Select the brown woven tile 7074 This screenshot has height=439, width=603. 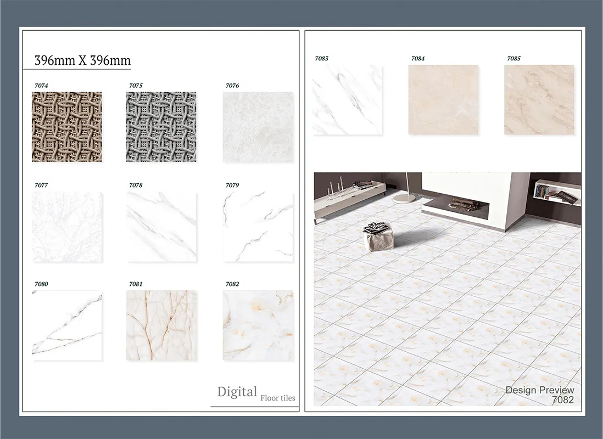tap(66, 127)
